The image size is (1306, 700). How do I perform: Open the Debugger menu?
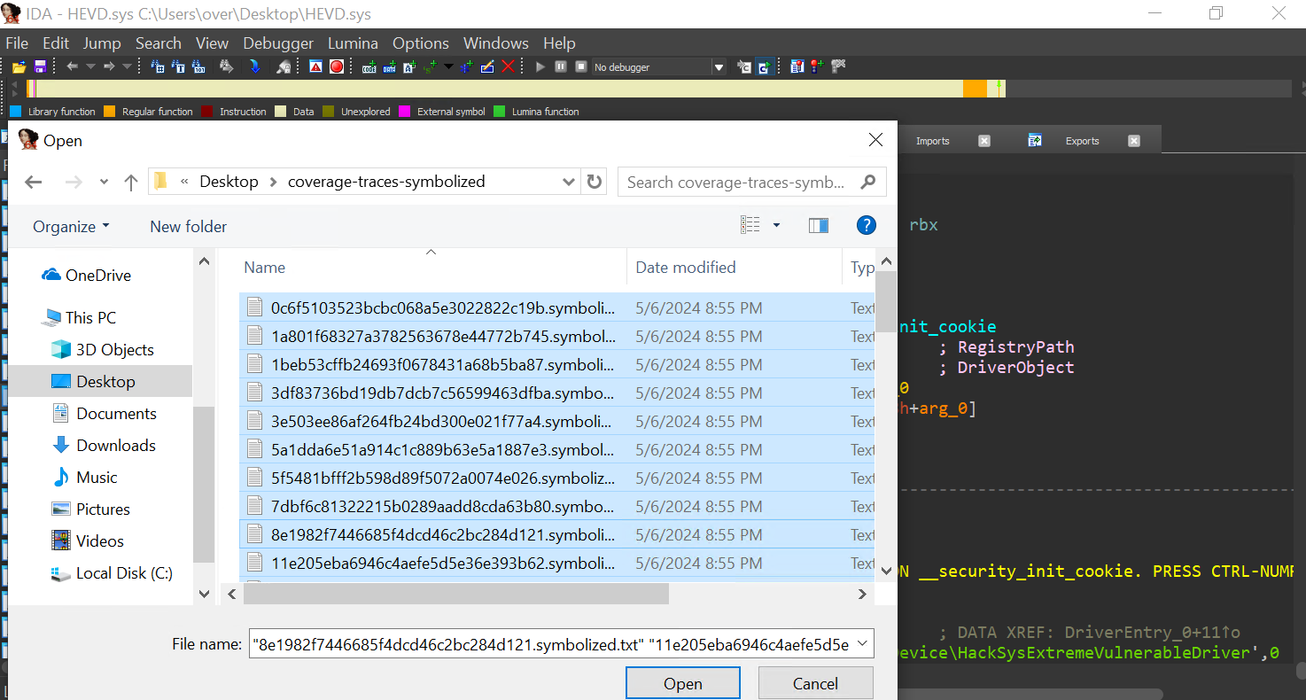[278, 43]
